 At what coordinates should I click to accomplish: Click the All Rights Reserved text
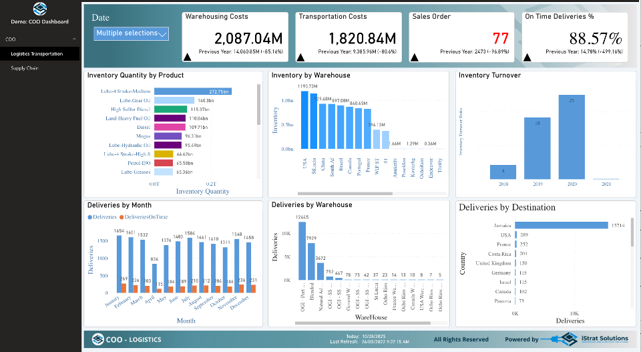click(461, 339)
